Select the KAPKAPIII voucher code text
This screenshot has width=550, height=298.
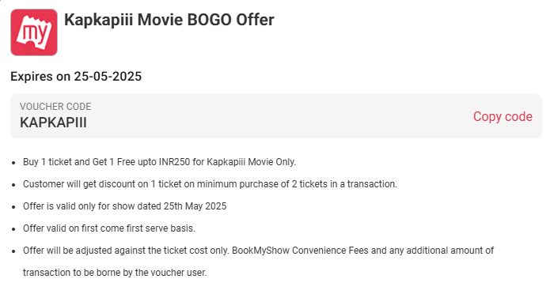click(53, 123)
